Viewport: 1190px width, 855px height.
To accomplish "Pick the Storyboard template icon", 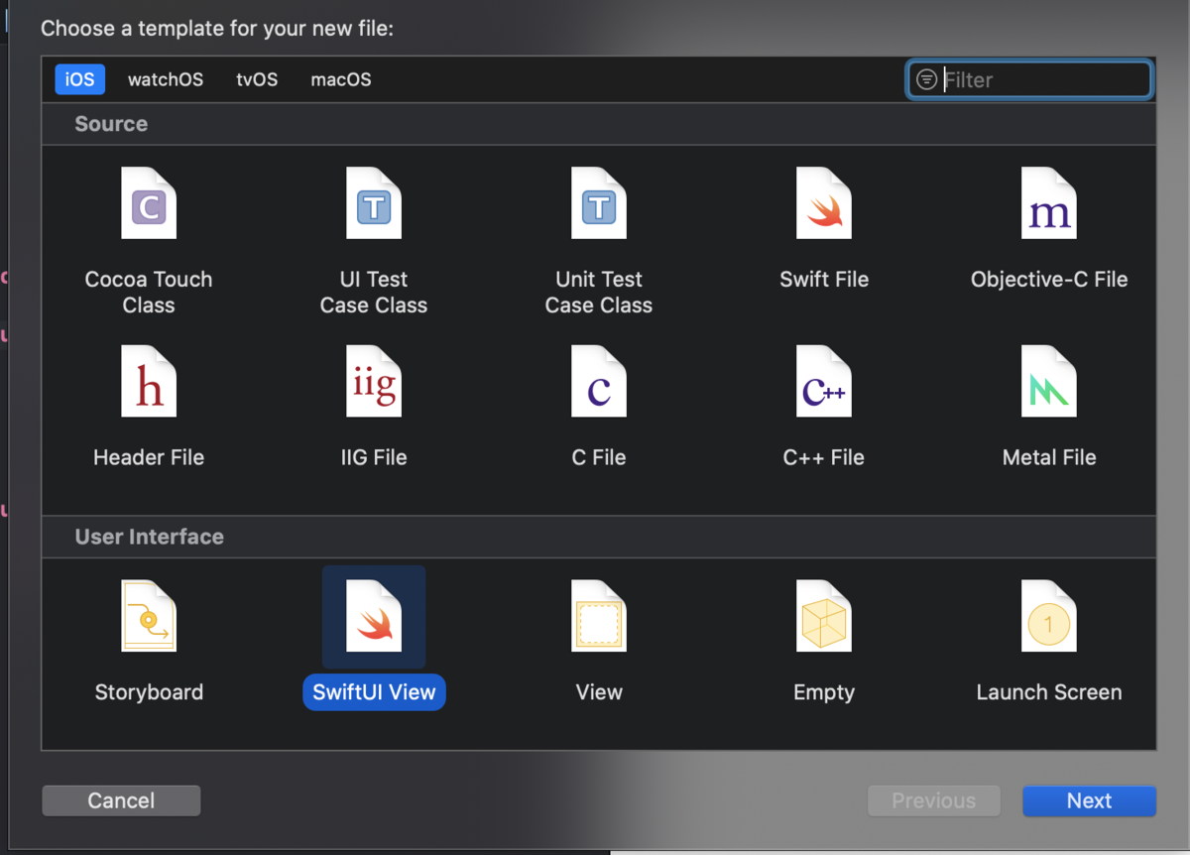I will pyautogui.click(x=149, y=616).
